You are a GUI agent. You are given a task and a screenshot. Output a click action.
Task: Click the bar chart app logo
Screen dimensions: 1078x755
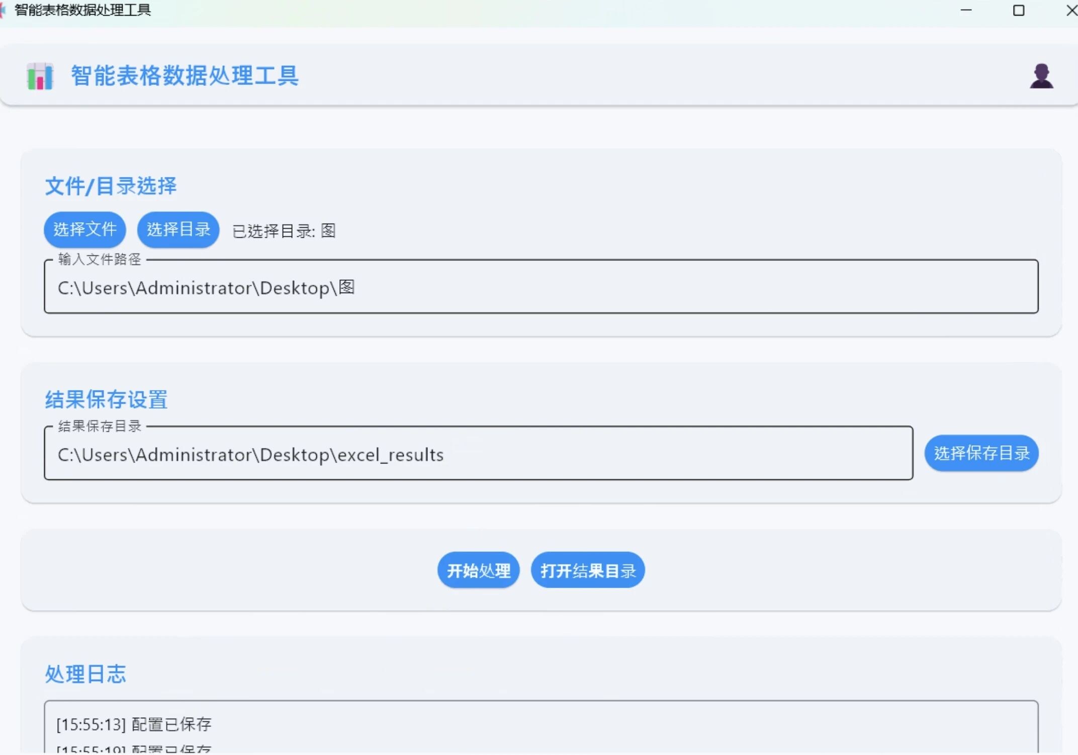click(40, 76)
